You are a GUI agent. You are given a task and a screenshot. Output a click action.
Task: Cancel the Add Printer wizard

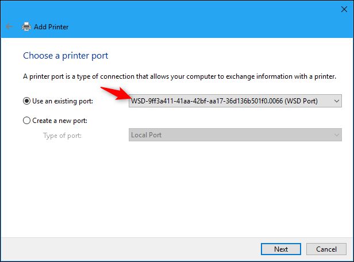326,249
